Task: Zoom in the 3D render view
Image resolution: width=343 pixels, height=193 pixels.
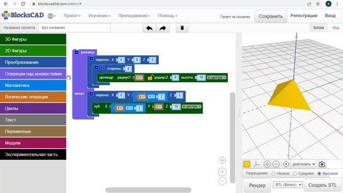Action: click(x=267, y=164)
